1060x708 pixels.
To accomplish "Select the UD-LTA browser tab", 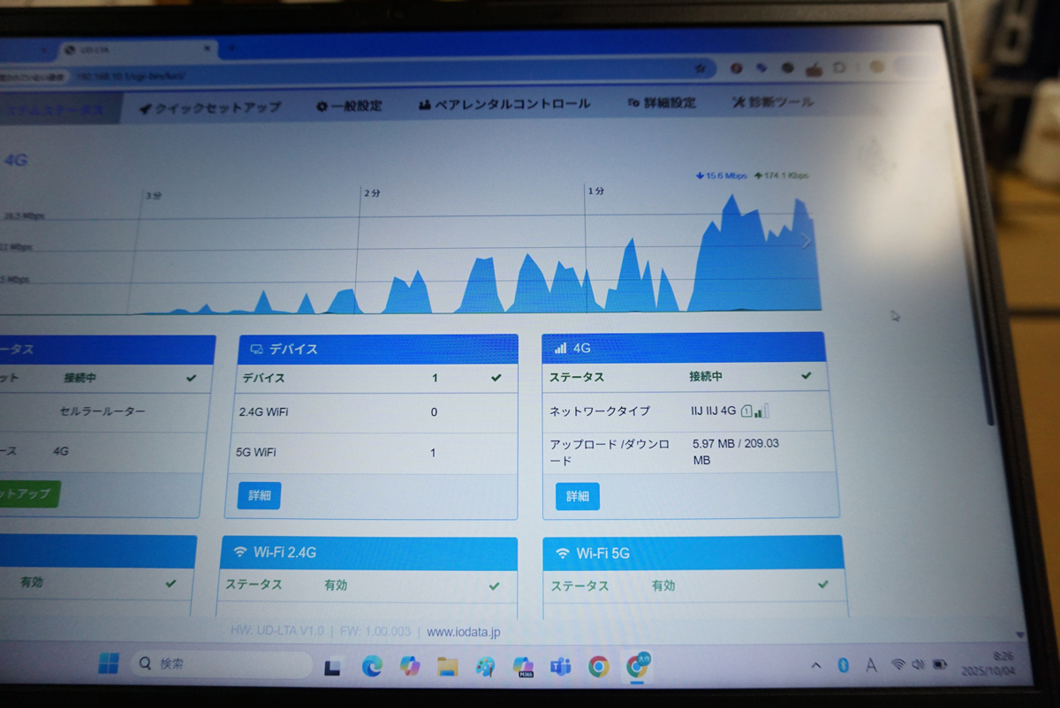I will [115, 49].
